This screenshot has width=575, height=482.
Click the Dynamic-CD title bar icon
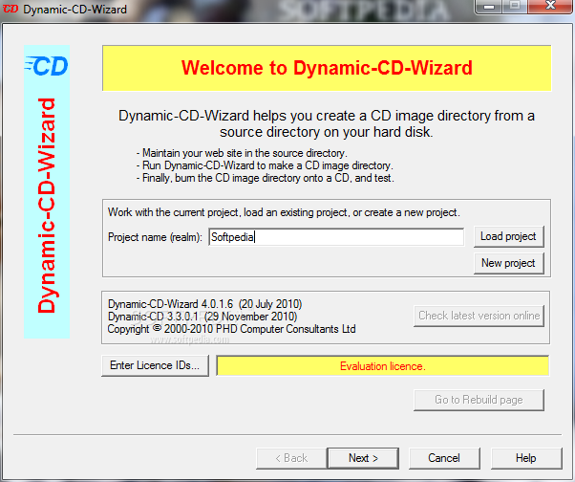11,9
